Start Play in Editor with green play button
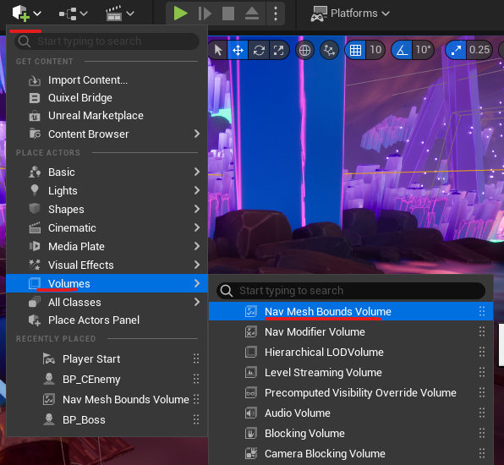The width and height of the screenshot is (504, 465). pyautogui.click(x=180, y=14)
